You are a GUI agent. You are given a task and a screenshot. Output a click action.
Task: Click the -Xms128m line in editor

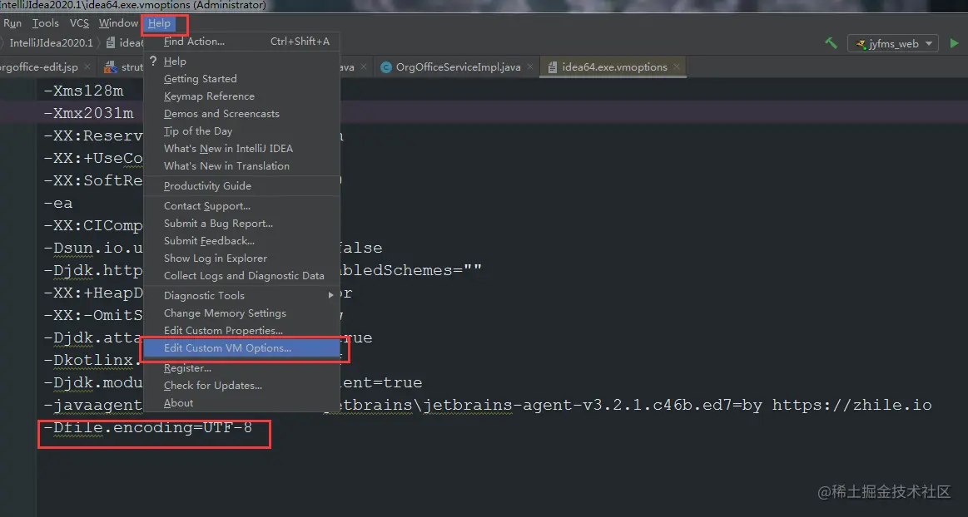click(83, 91)
